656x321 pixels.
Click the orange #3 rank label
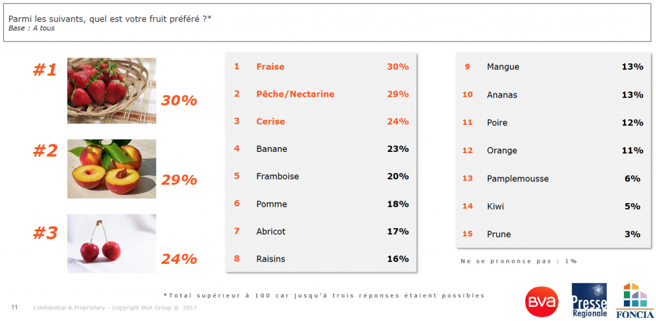point(45,233)
